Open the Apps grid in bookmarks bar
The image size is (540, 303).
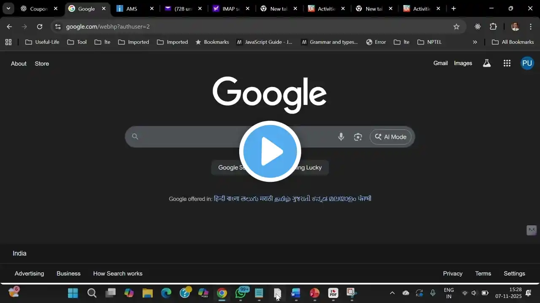point(8,42)
